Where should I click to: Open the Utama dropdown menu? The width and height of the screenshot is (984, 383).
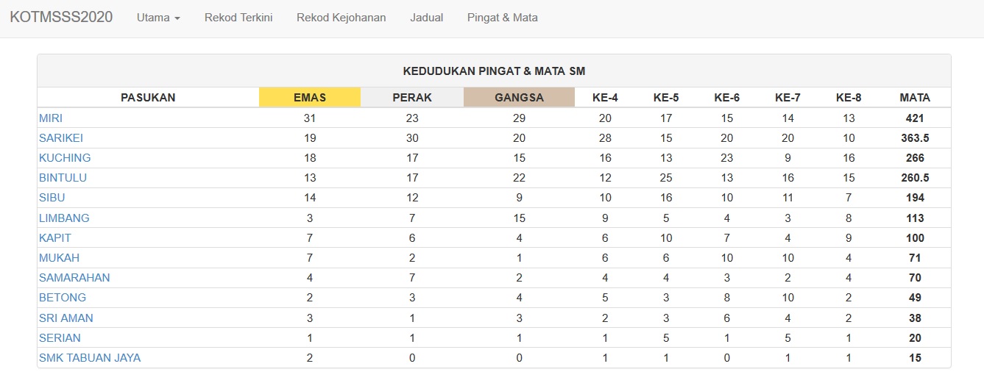pos(158,18)
